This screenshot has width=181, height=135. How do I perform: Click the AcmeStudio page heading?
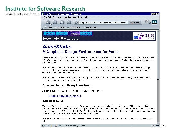tap(57, 47)
